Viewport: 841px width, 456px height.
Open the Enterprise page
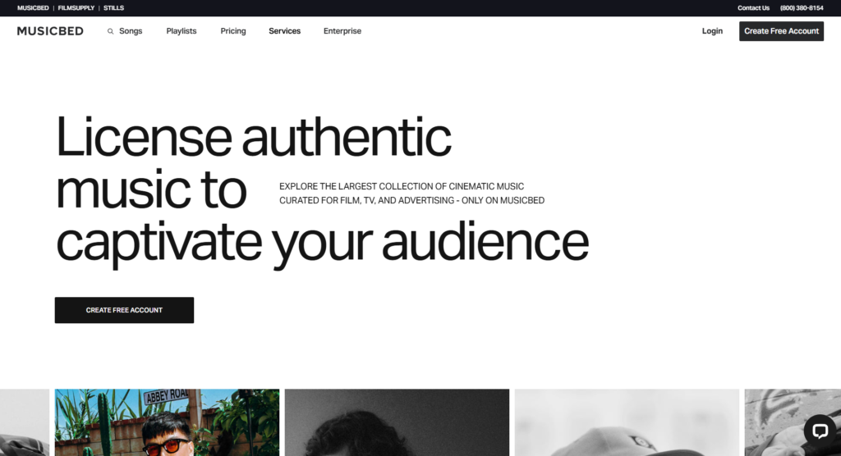342,31
